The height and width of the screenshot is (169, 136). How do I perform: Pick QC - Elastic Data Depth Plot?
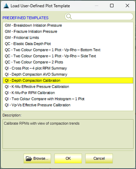click(68, 44)
